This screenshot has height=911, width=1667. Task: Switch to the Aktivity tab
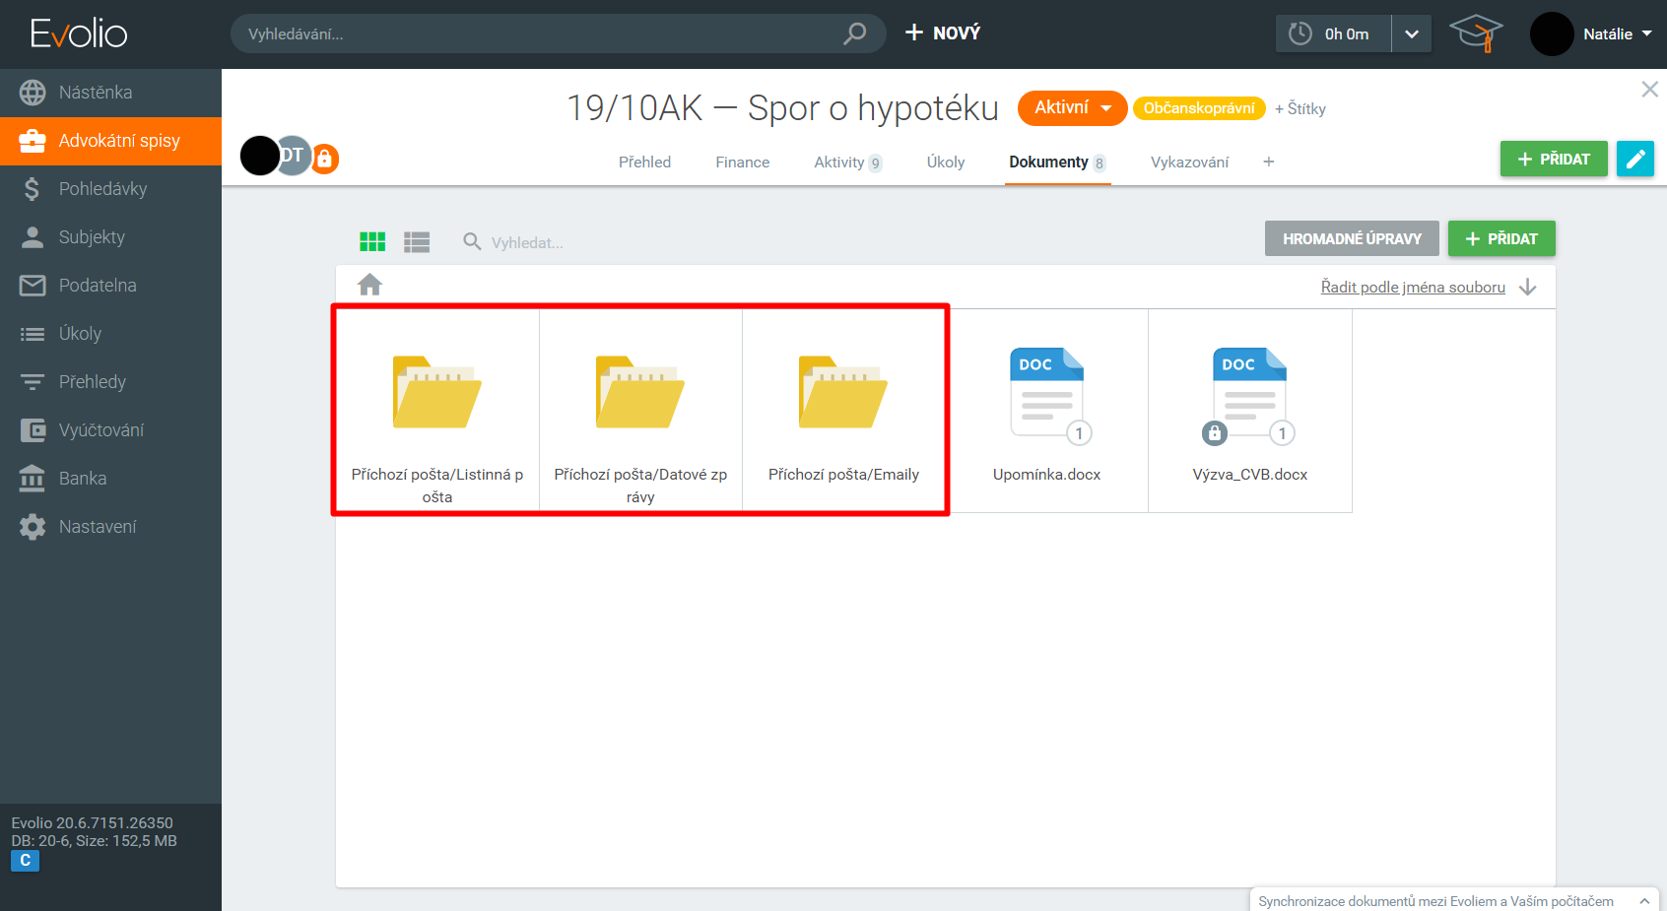[x=847, y=163]
